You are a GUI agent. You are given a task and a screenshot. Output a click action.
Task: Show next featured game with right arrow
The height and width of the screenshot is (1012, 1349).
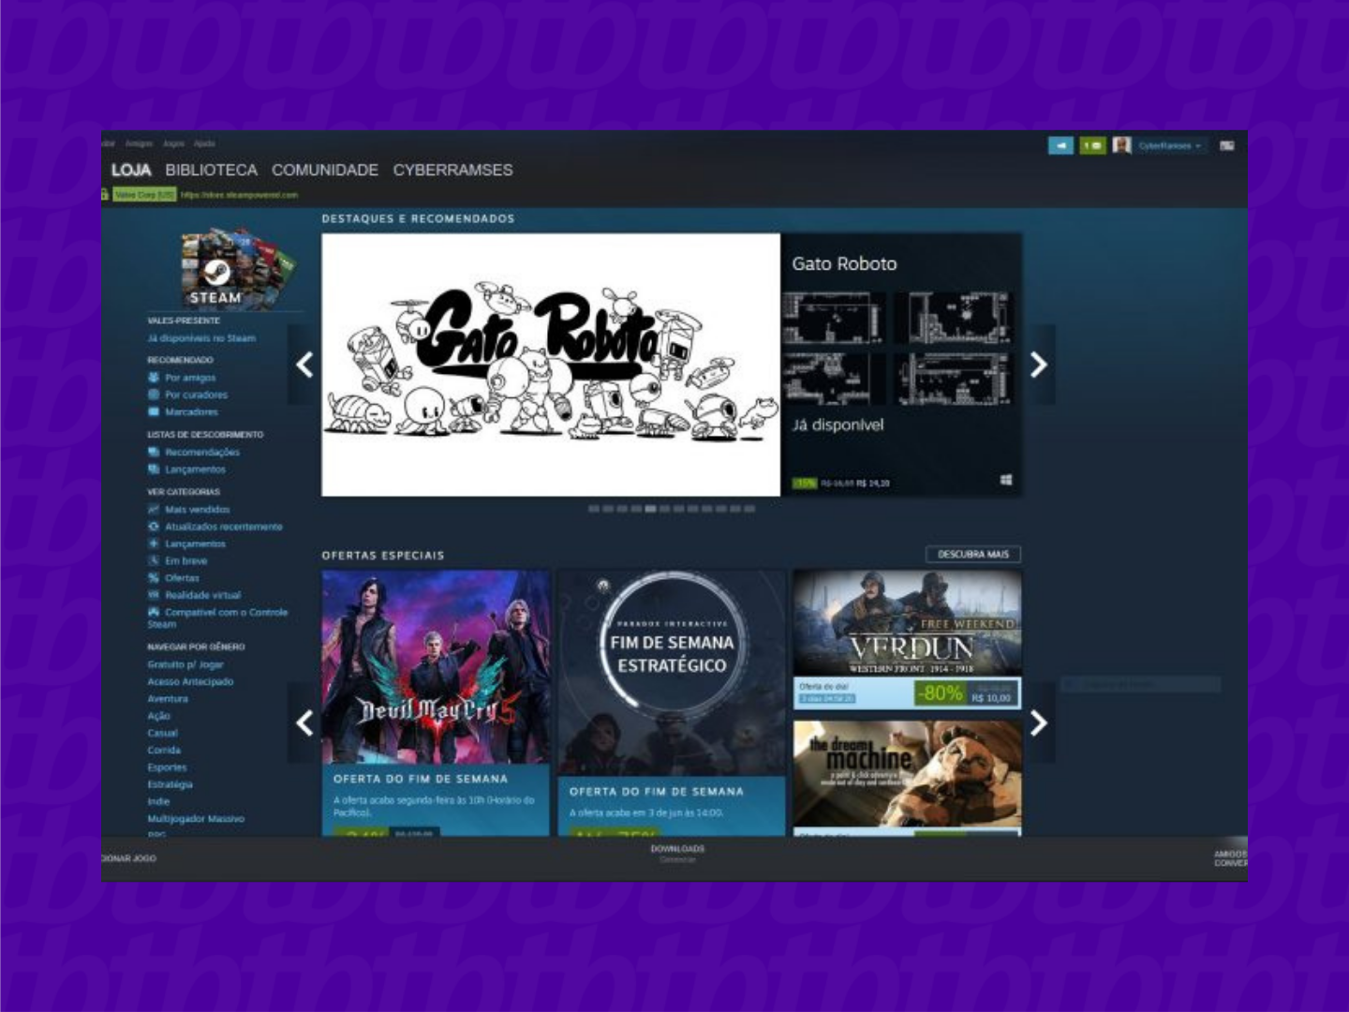pos(1039,365)
